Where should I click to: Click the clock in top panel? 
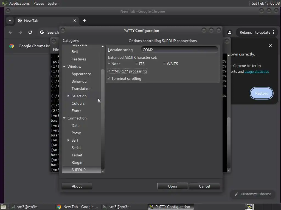(266, 3)
